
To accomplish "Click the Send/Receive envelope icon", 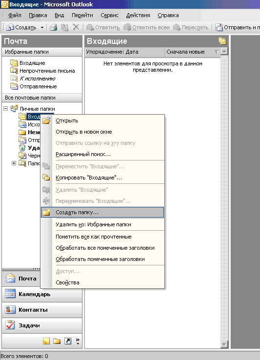I will (x=219, y=27).
